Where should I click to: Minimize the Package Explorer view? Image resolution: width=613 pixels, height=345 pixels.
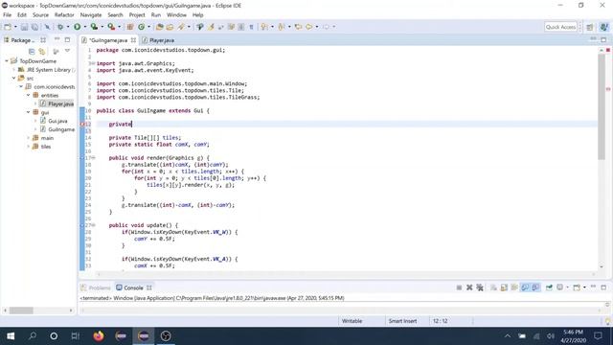point(57,39)
